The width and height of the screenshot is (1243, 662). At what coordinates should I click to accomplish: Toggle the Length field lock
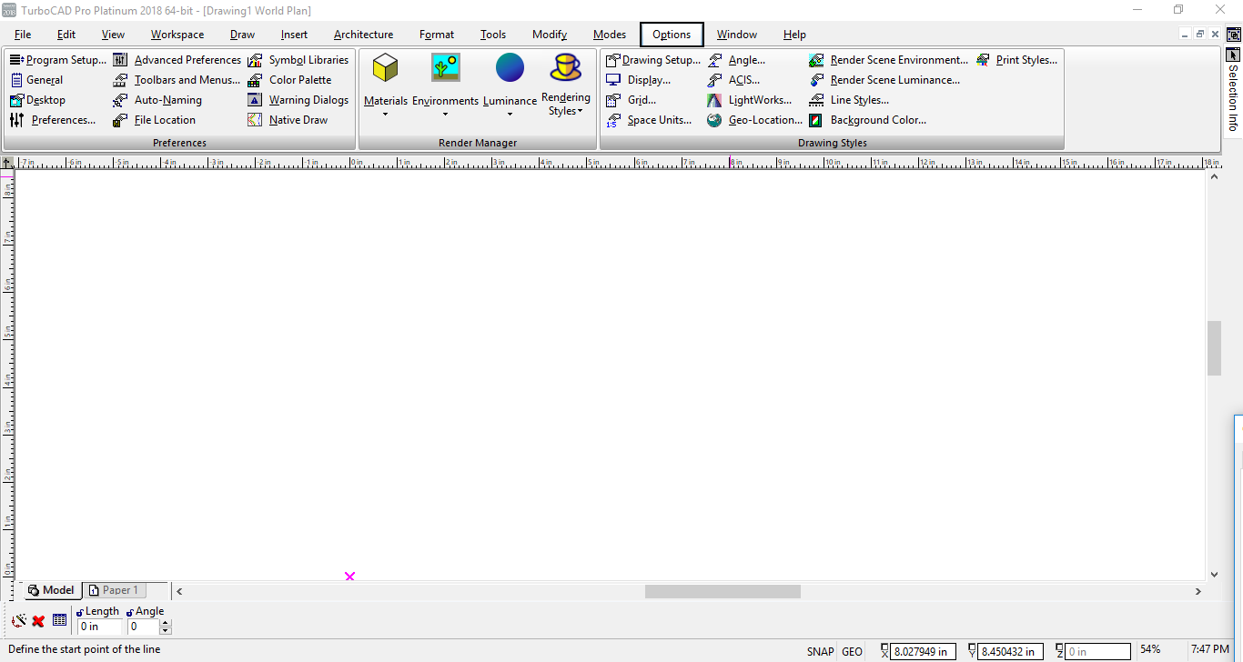80,613
